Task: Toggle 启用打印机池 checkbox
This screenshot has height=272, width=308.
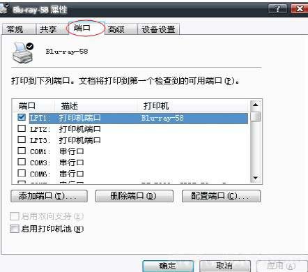Action: point(14,229)
